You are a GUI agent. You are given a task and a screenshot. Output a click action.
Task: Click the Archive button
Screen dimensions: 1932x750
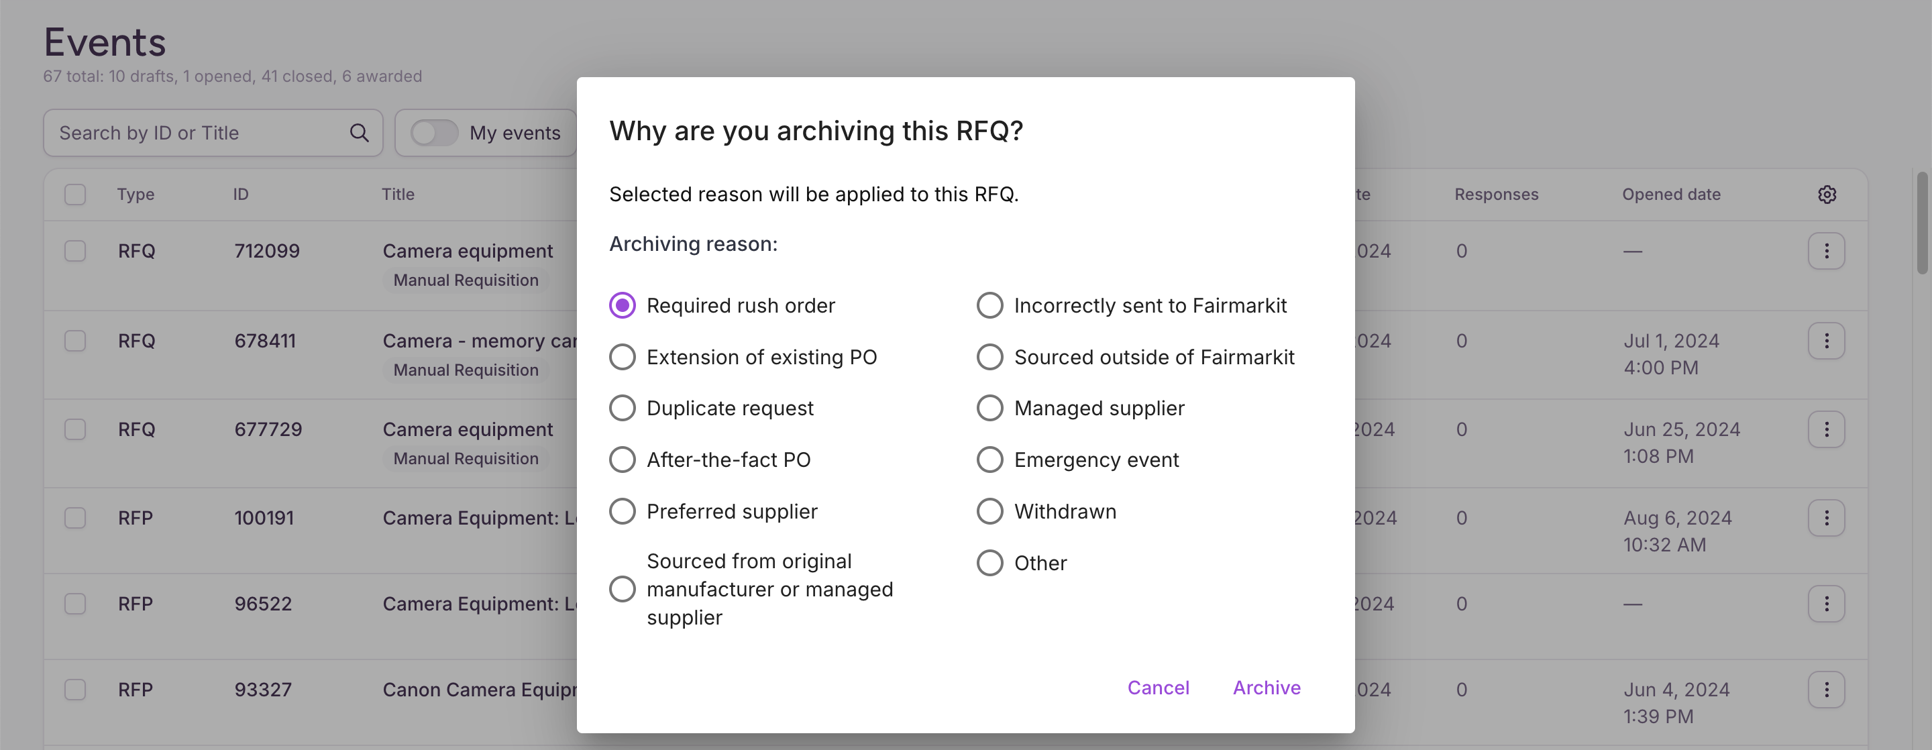(1266, 687)
